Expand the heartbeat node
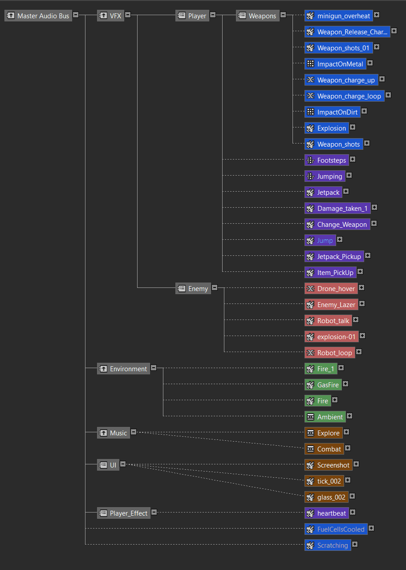This screenshot has height=570, width=406. point(353,512)
